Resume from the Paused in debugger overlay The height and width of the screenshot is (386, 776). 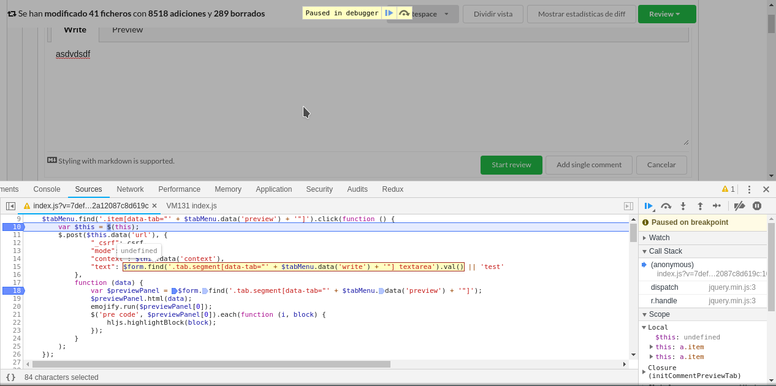click(389, 13)
